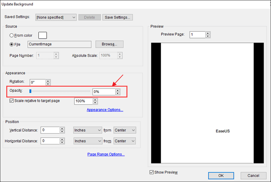This screenshot has width=271, height=182.
Task: Open the Appearance Options link
Action: pos(105,110)
